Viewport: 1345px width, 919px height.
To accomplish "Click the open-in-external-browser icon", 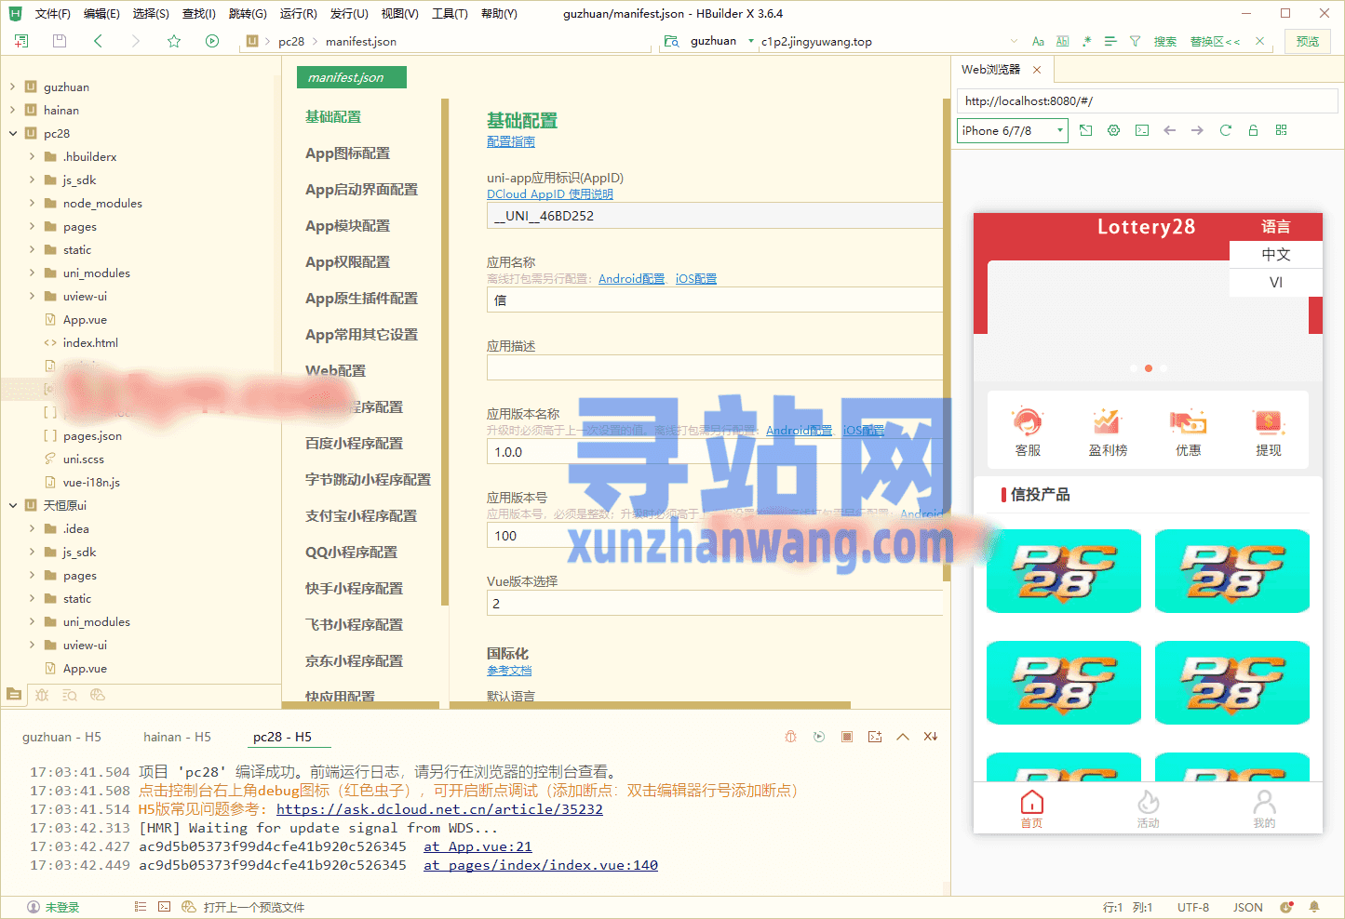I will coord(1085,130).
